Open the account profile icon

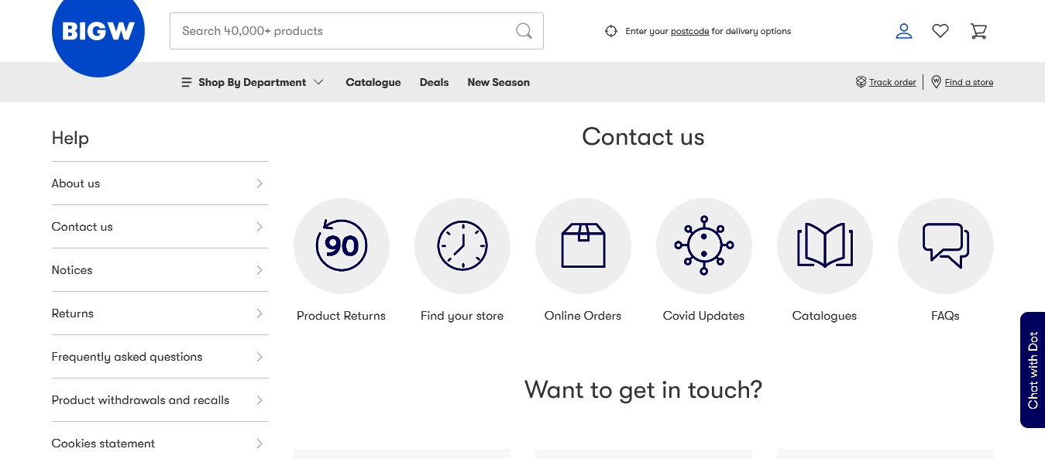point(903,31)
